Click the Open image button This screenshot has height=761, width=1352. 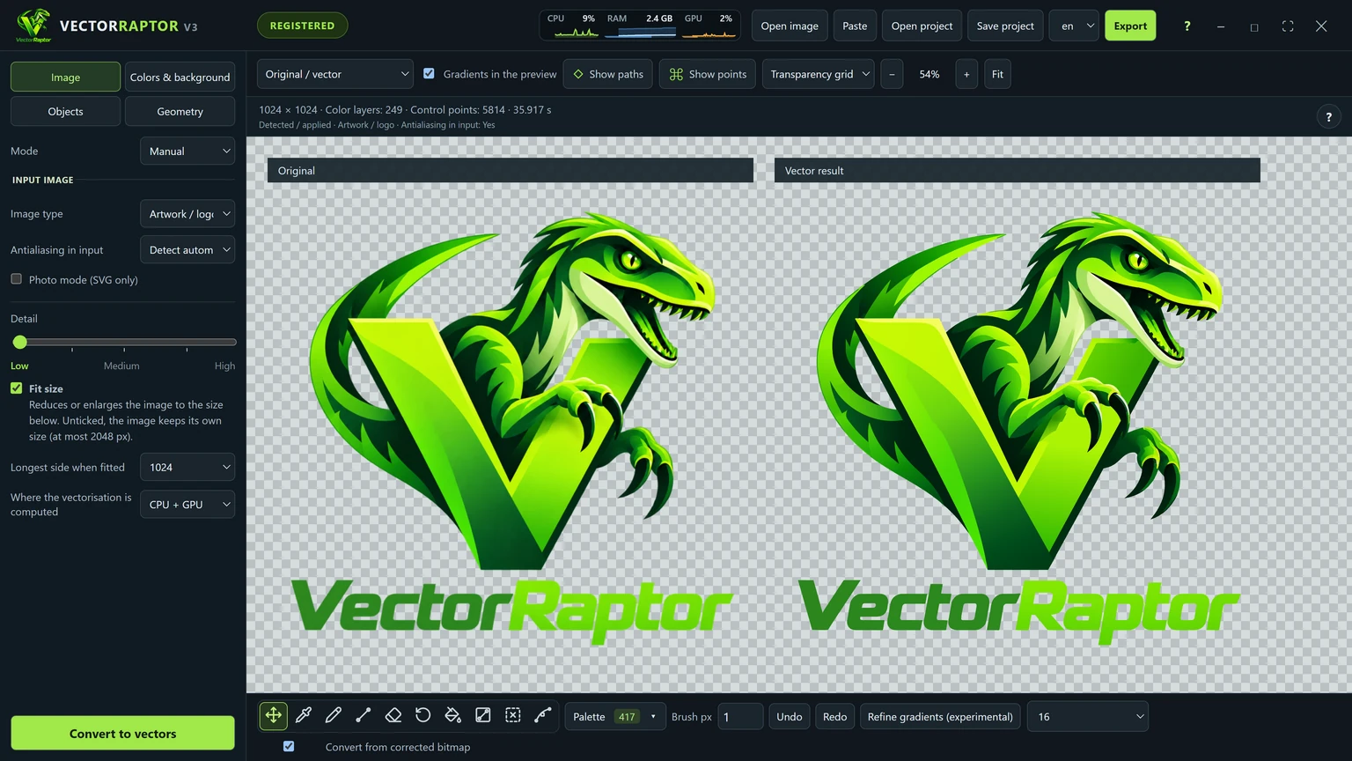coord(790,26)
